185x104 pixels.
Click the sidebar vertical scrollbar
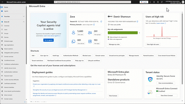pyautogui.click(x=26, y=35)
